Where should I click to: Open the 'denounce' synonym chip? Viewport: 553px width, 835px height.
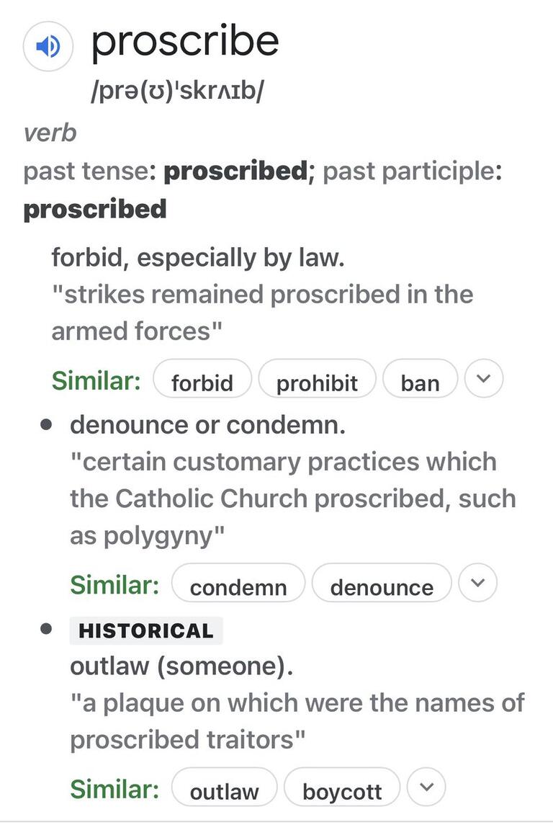click(382, 583)
